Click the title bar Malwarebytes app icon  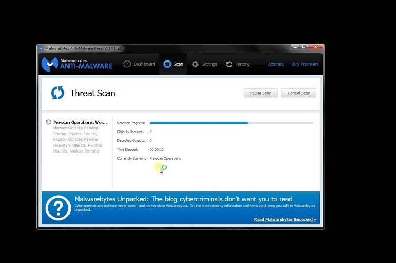click(41, 48)
